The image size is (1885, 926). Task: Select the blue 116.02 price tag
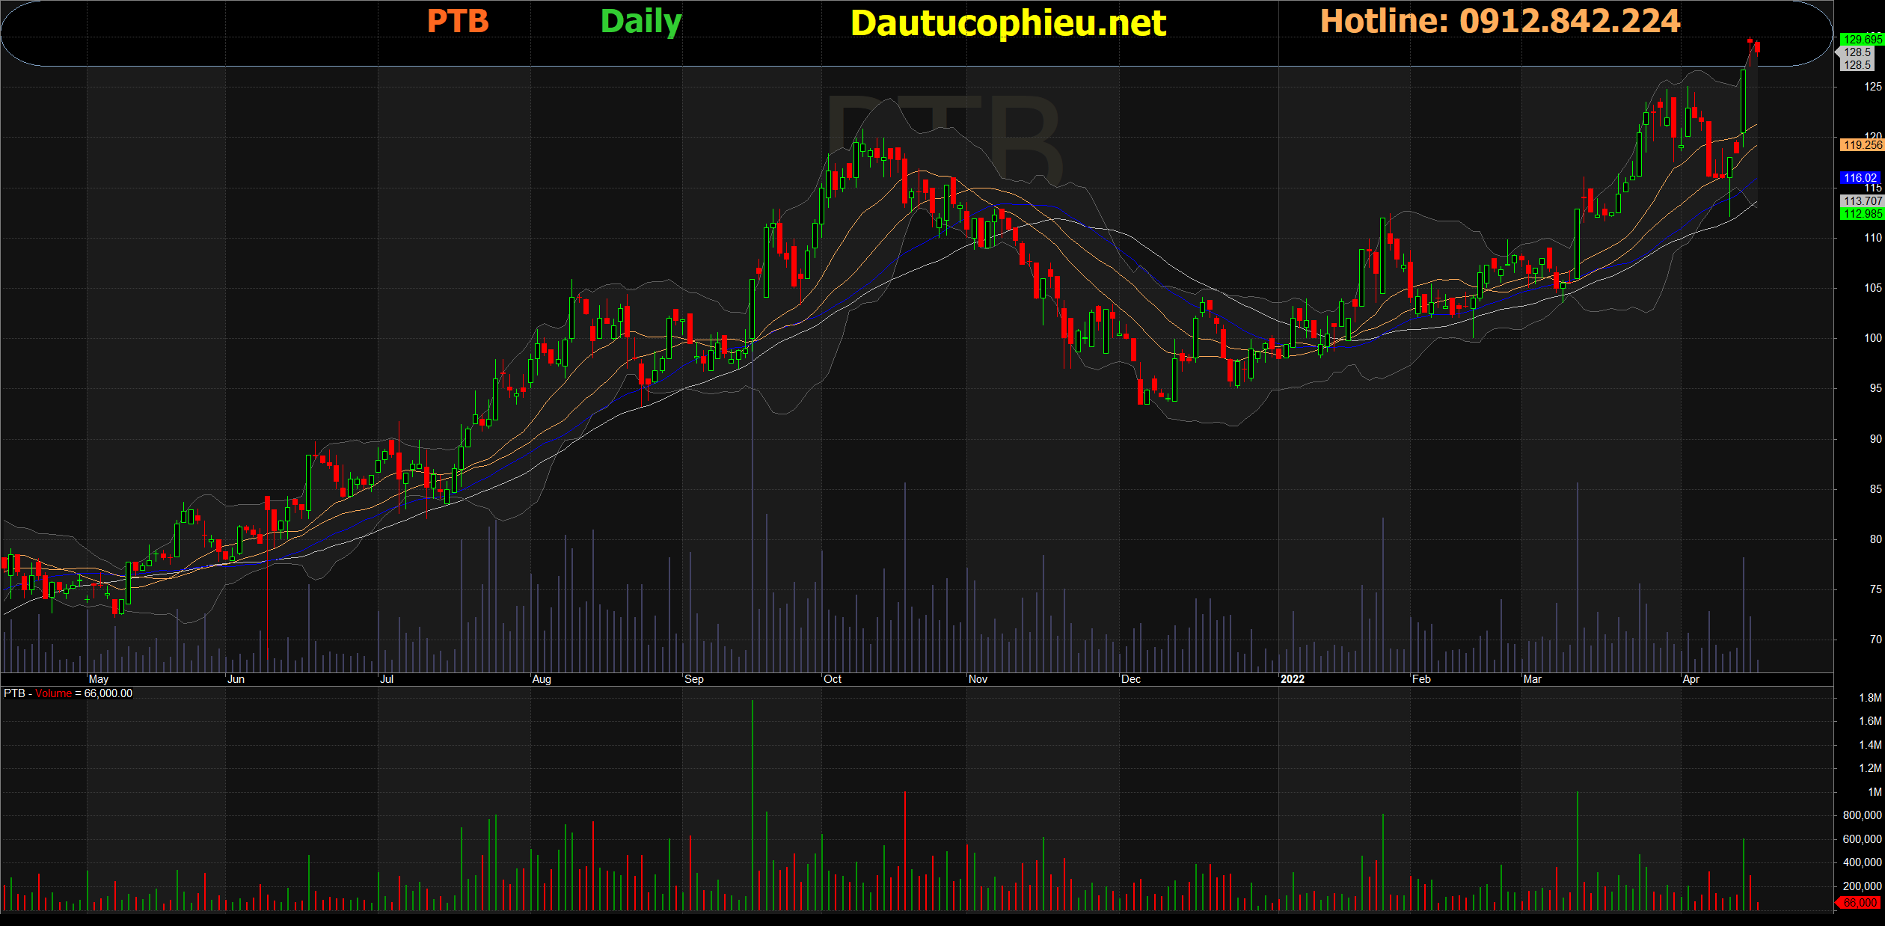[1860, 178]
